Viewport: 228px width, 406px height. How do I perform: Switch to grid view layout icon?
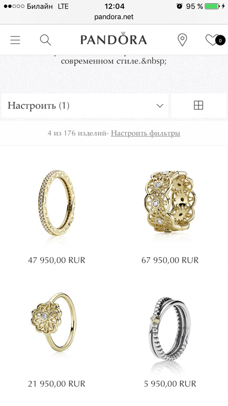199,105
